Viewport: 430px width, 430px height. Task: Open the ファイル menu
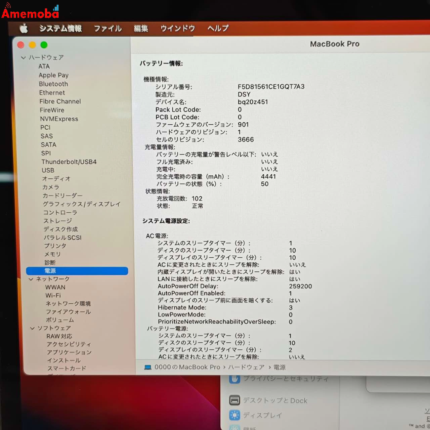click(107, 29)
